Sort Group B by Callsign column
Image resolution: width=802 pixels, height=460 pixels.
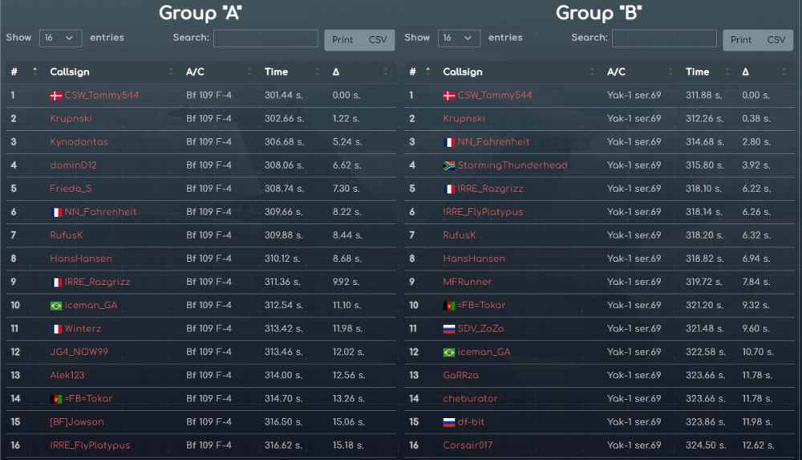[x=463, y=72]
